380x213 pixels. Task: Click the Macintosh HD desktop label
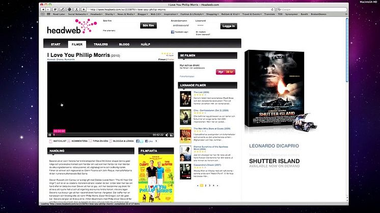click(368, 2)
